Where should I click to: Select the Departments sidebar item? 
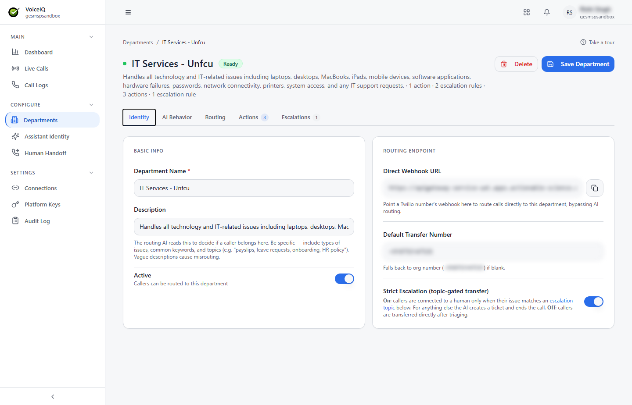tap(53, 120)
